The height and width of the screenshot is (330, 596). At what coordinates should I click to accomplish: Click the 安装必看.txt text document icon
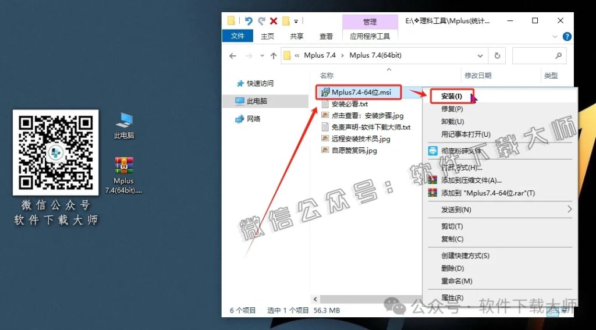point(325,104)
